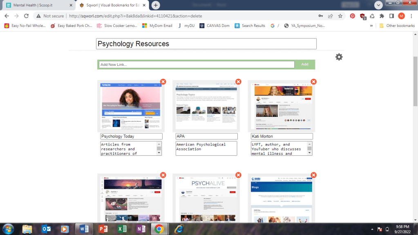The width and height of the screenshot is (418, 235).
Task: Remove the APA bookmark with red X
Action: pyautogui.click(x=238, y=82)
